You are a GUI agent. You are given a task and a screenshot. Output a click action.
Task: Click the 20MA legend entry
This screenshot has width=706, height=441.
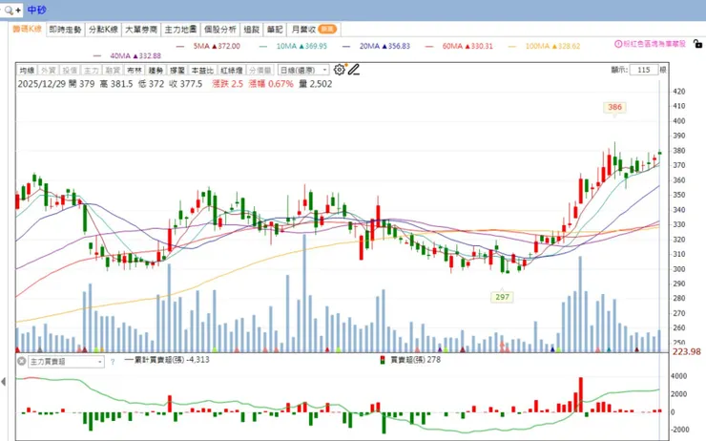click(377, 46)
